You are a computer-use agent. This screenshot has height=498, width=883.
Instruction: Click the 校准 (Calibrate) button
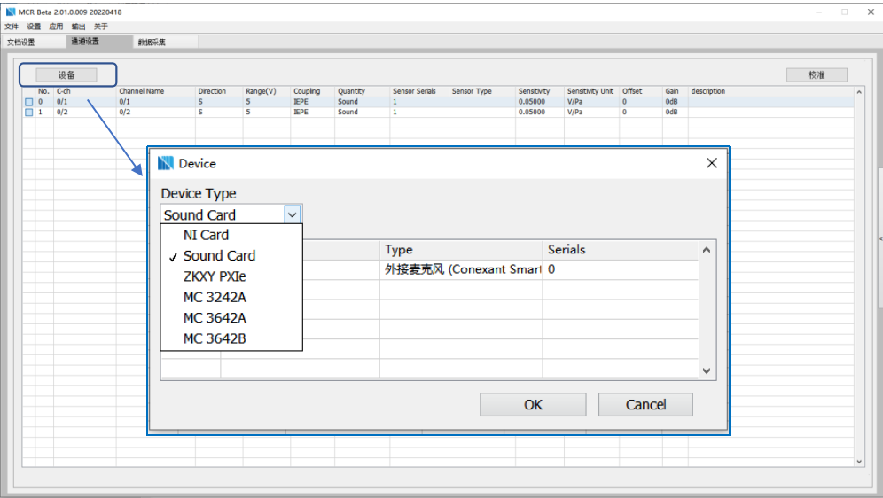point(816,75)
